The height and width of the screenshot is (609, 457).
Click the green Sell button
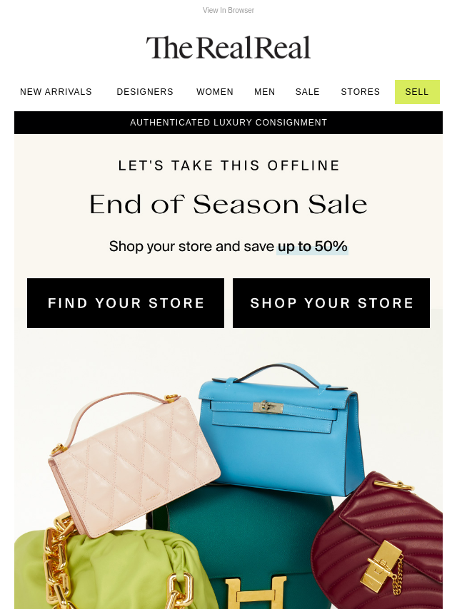click(417, 92)
